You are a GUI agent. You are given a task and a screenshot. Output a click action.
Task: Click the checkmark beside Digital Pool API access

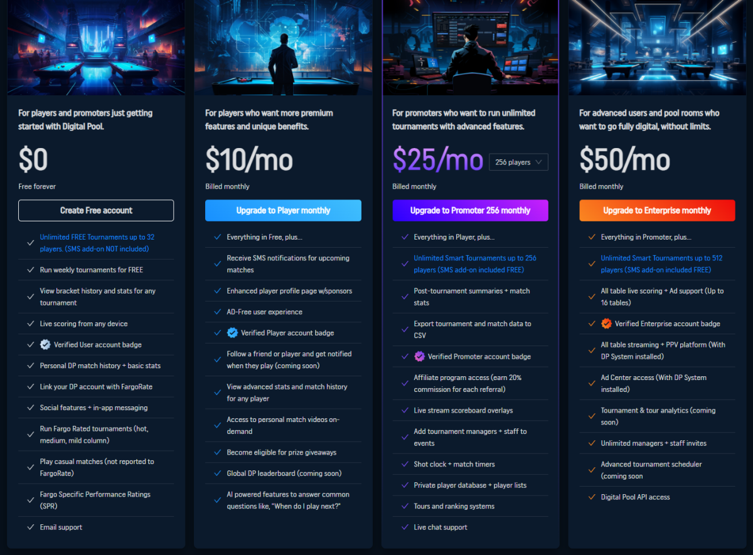click(592, 497)
